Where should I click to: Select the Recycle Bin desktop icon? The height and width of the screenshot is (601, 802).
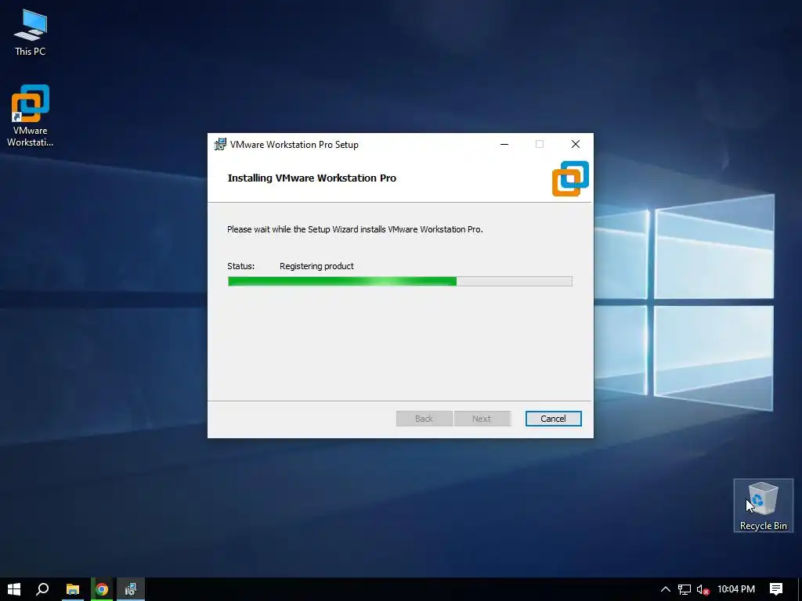coord(763,506)
